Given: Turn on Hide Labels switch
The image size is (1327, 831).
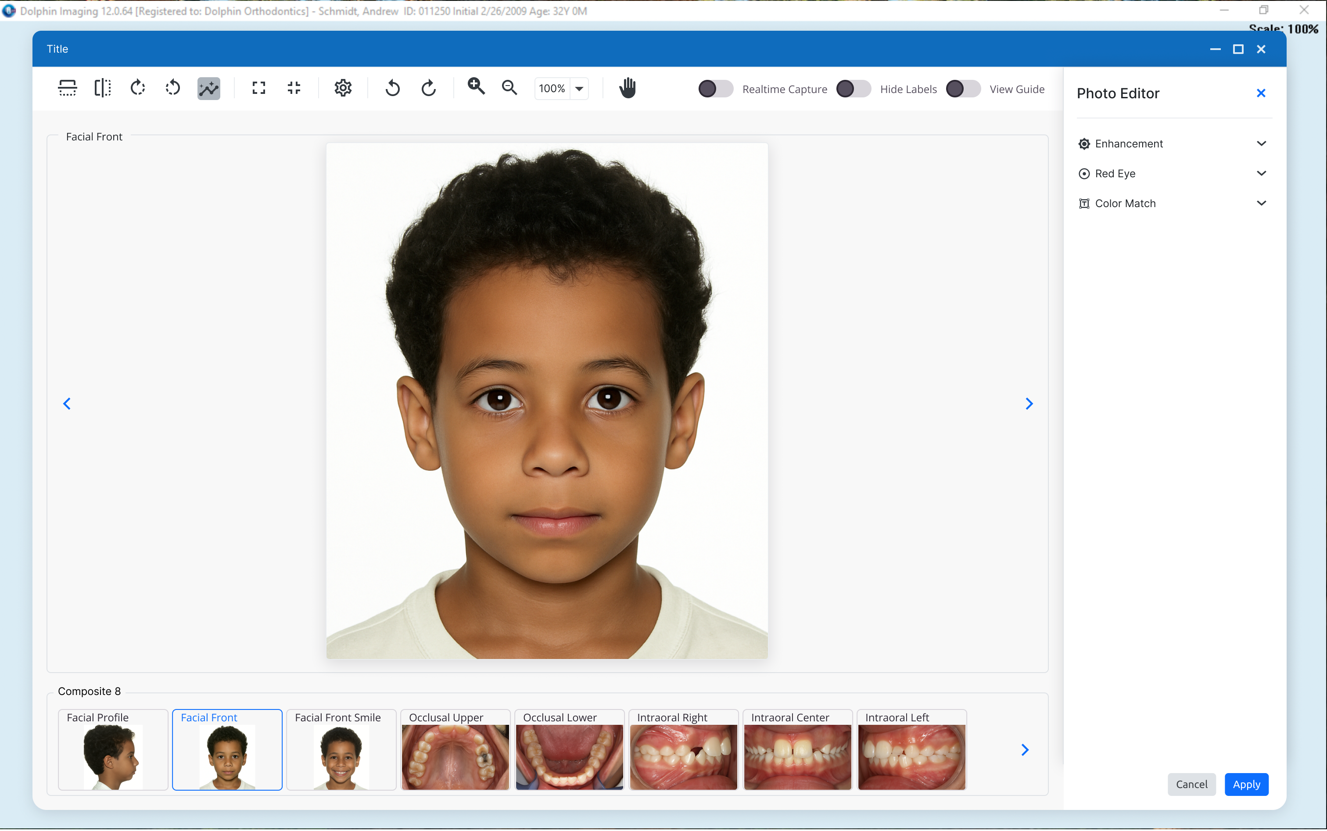Looking at the screenshot, I should (x=853, y=89).
